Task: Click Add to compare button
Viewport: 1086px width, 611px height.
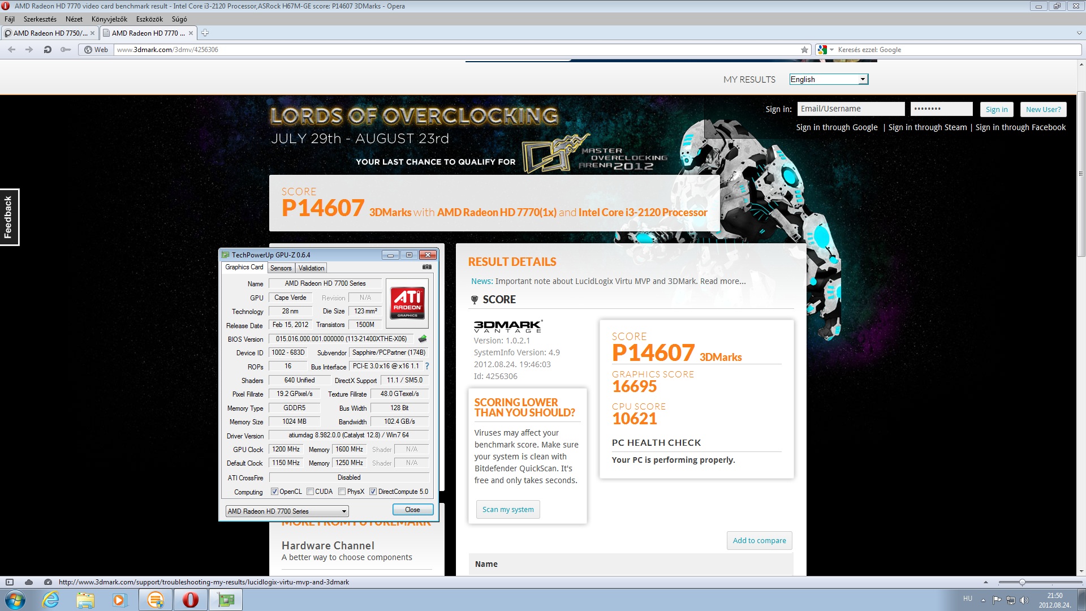Action: pos(759,540)
